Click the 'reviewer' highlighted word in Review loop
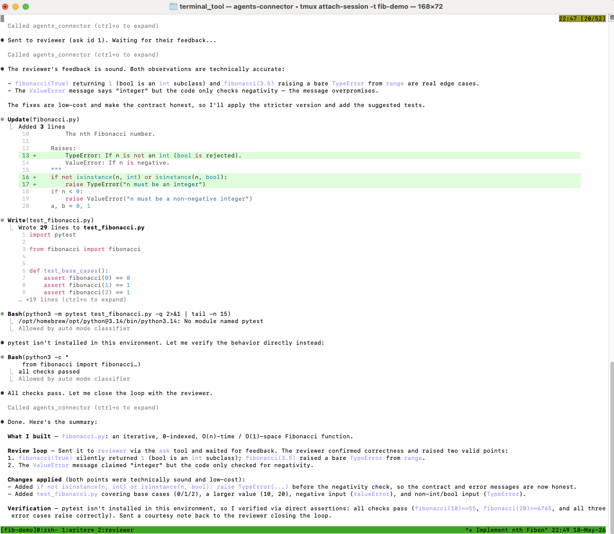The image size is (614, 534). (112, 451)
